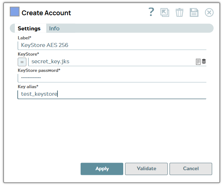This screenshot has width=223, height=185.
Task: Click the blue square icon beside the title
Action: point(14,12)
